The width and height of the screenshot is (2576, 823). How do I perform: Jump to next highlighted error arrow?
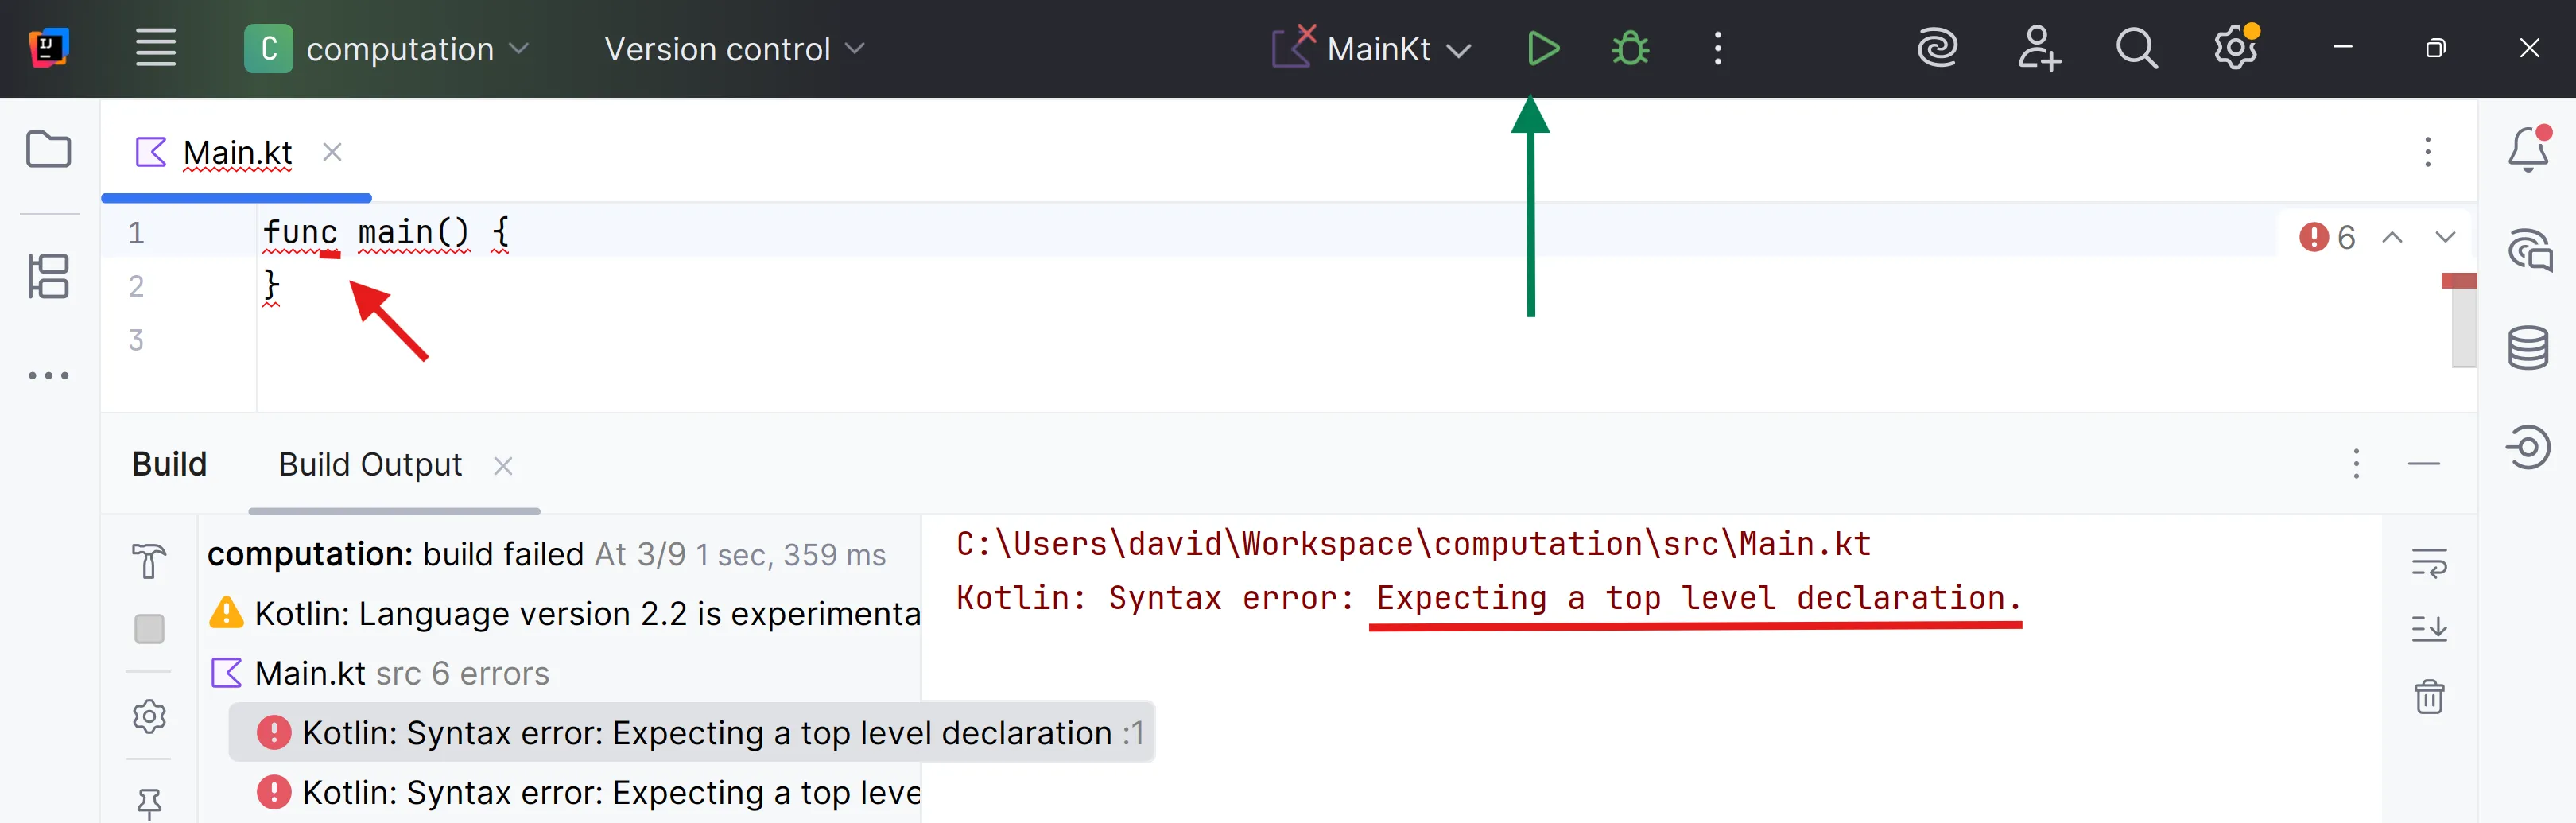pyautogui.click(x=2444, y=237)
